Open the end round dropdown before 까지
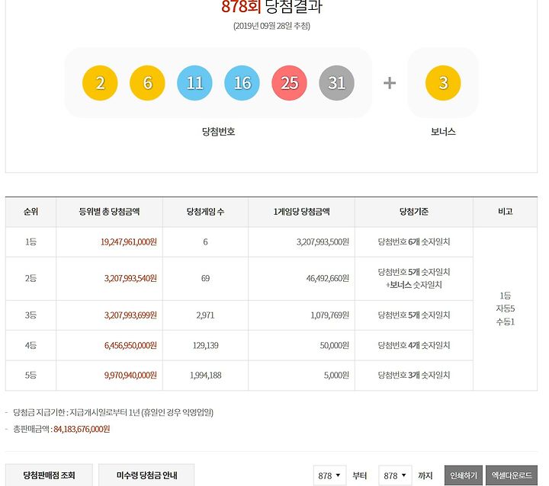549x486 pixels. tap(395, 475)
